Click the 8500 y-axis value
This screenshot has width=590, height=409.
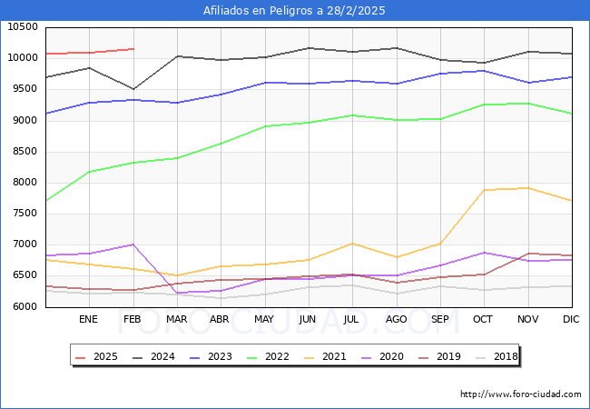(25, 152)
